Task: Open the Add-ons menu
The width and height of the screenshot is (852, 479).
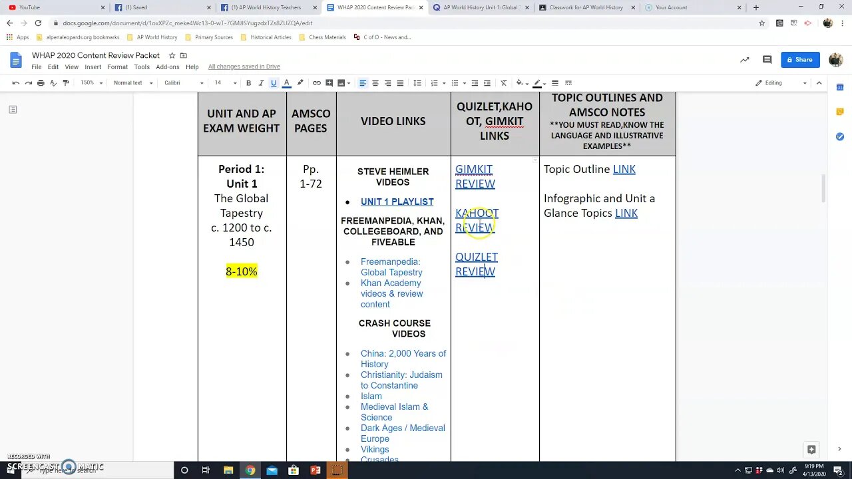Action: [x=168, y=67]
